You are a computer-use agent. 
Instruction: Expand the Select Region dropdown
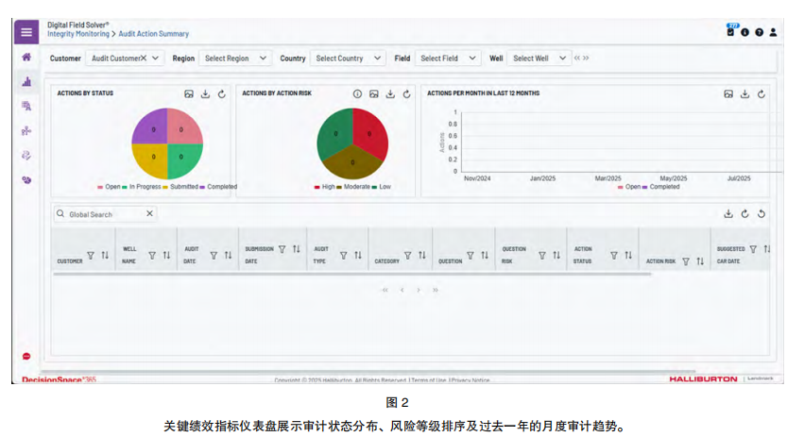235,59
